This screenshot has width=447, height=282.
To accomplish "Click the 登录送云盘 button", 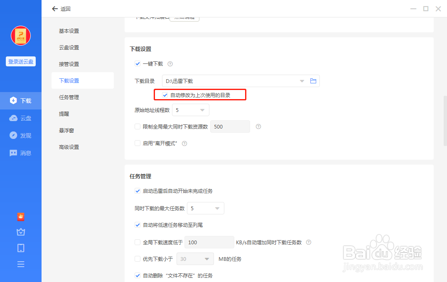I will (x=20, y=61).
